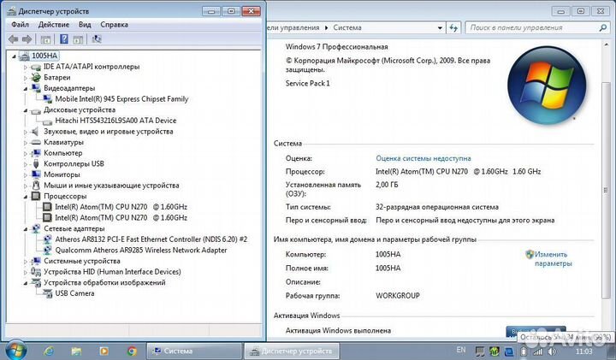Switch to Диспетчер устройств taskbar button
Image resolution: width=616 pixels, height=360 pixels.
[x=292, y=351]
